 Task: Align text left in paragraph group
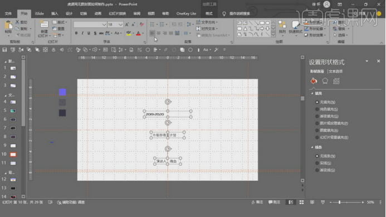153,33
